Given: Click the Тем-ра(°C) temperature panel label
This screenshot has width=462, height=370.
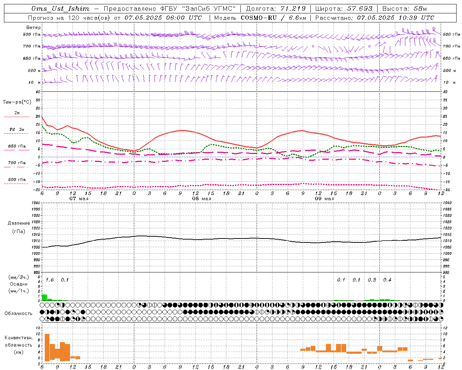Looking at the screenshot, I should [x=17, y=102].
